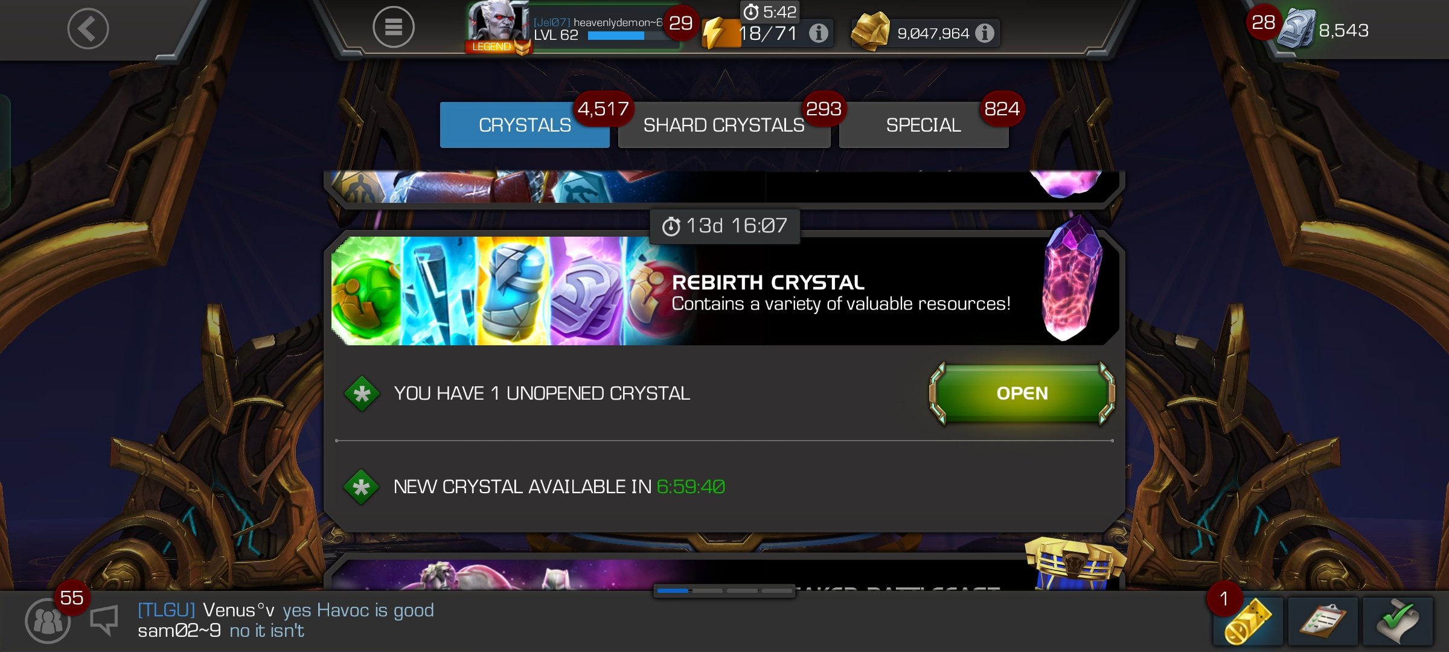
Task: Show energy info details
Action: click(x=818, y=33)
